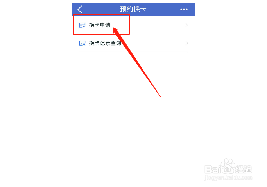Tap the record search icon beside 换卡记录查询

point(82,43)
